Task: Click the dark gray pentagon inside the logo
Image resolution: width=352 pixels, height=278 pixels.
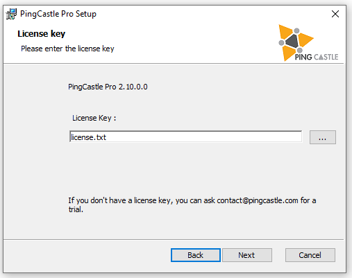Action: point(292,41)
